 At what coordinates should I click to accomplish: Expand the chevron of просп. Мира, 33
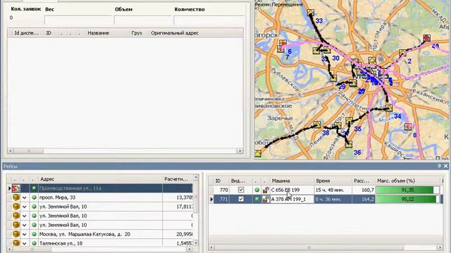(x=25, y=197)
